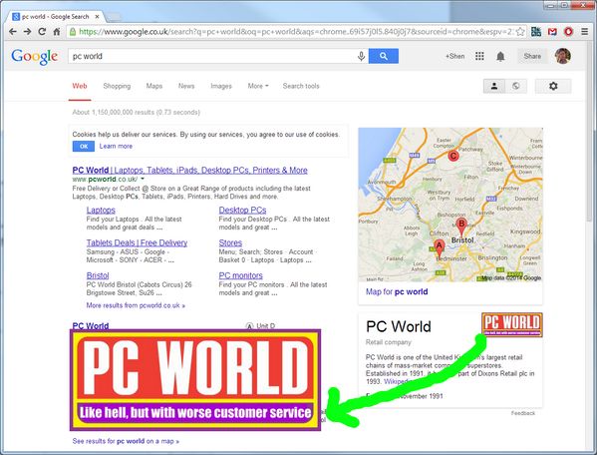Select the Web results tab
The height and width of the screenshot is (455, 597).
coord(80,86)
